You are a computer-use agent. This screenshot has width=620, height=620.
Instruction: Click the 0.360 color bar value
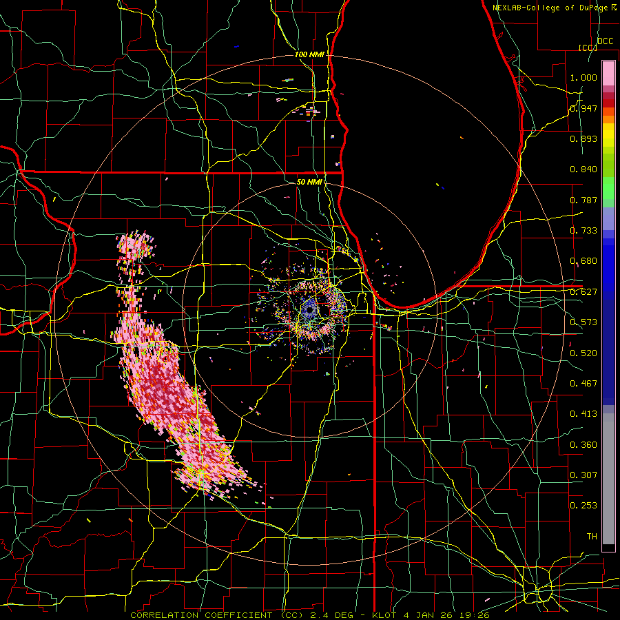[x=583, y=444]
